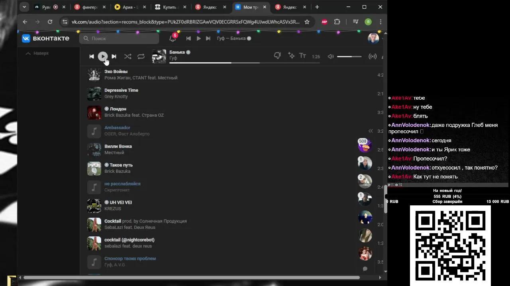Toggle shuffle playback

[x=127, y=56]
